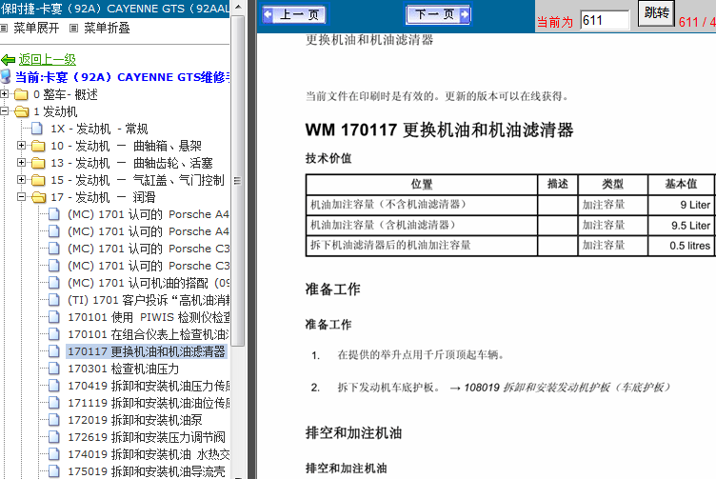This screenshot has height=479, width=716.
Task: Click the 位置 table column header
Action: pos(422,184)
